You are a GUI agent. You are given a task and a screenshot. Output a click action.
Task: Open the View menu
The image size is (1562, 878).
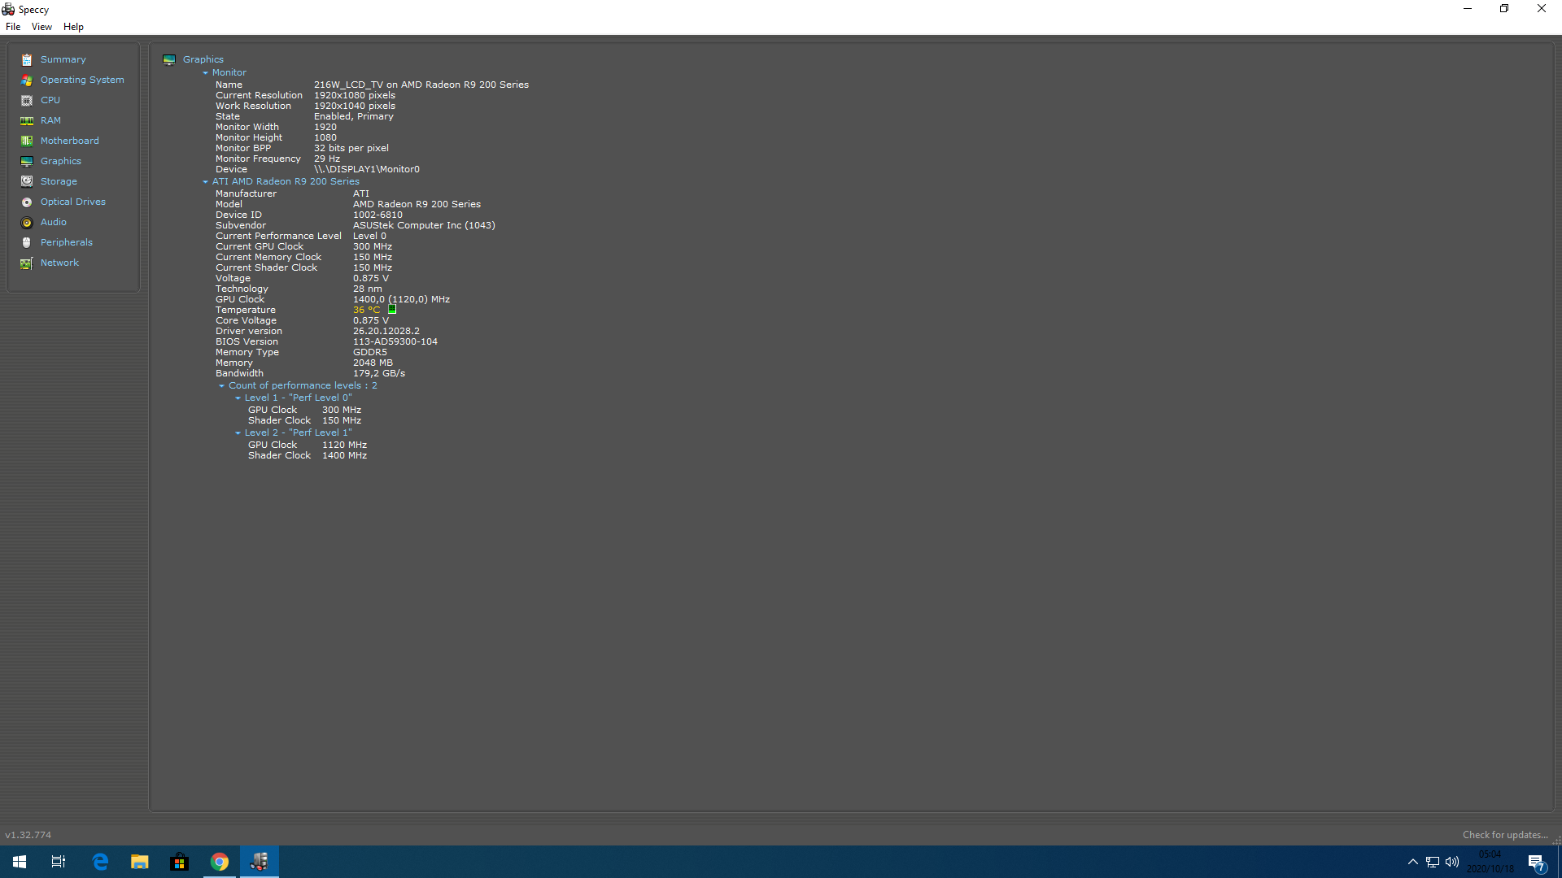tap(41, 27)
